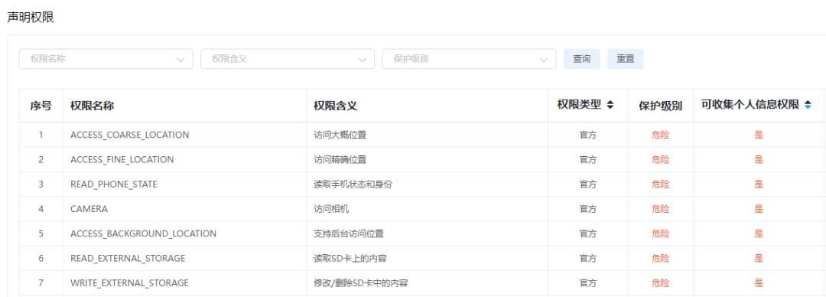Click 官方 in the ACCESS_COARSE_LOCATION row

[x=588, y=135]
